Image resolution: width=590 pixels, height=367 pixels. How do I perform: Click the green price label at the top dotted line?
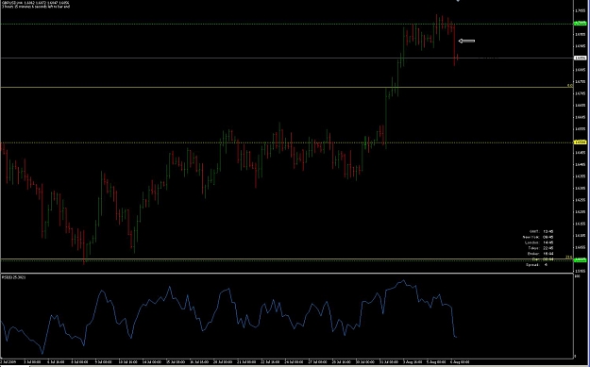(580, 24)
